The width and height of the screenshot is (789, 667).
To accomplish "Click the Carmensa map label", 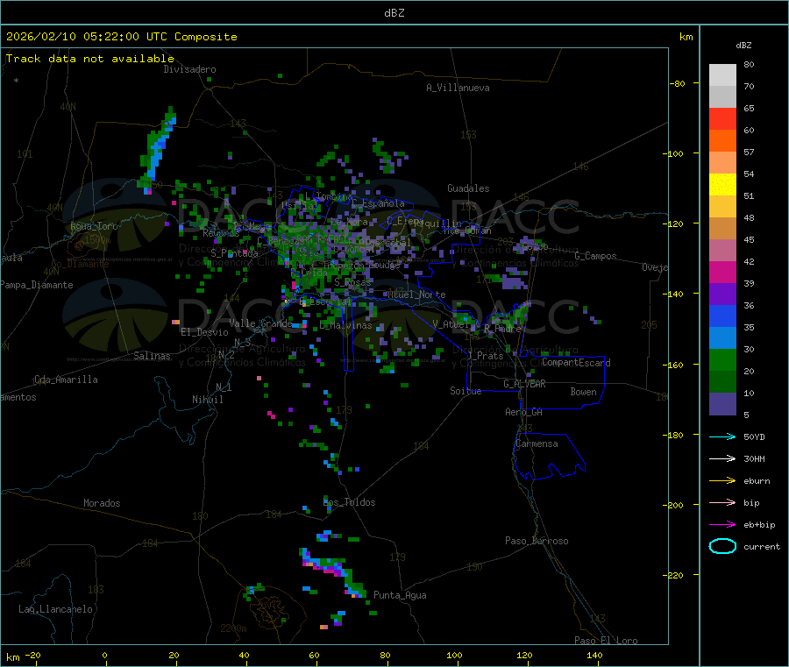I will (x=537, y=443).
